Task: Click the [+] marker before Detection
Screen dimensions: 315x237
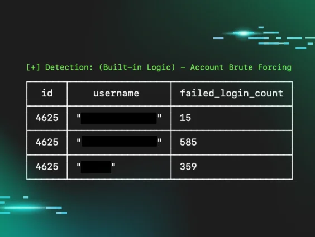Action: (33, 67)
